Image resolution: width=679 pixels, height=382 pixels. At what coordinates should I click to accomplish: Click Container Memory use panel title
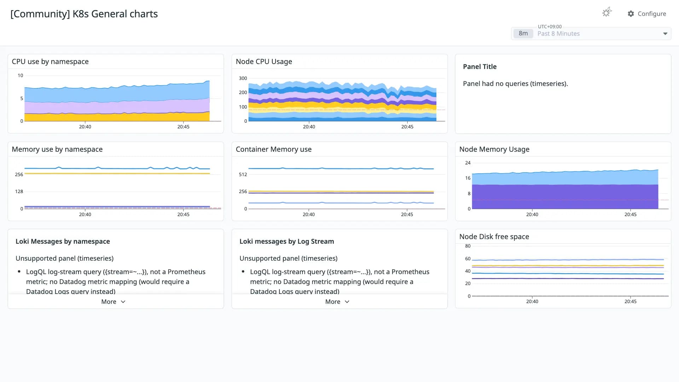(274, 149)
